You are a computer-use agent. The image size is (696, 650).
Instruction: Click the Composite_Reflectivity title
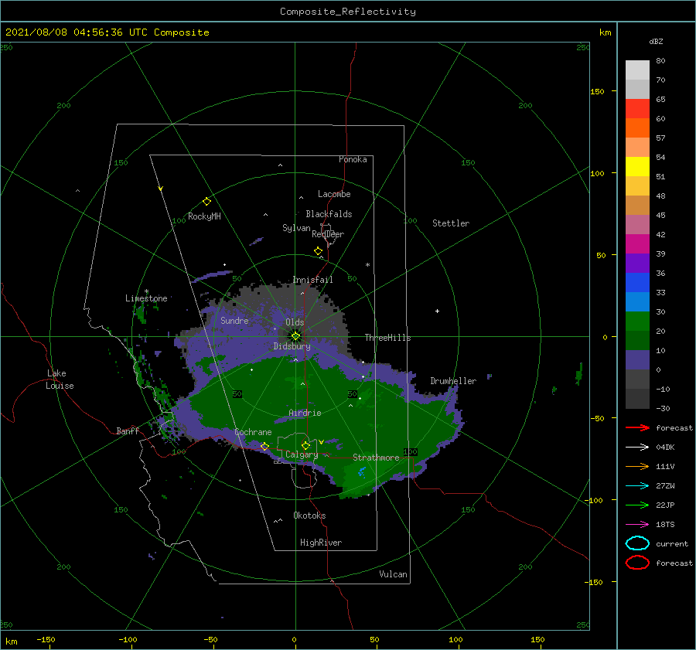click(348, 12)
